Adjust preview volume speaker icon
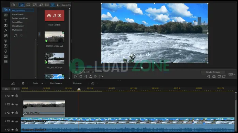Viewport: 238px width, 133px height. 209,77
